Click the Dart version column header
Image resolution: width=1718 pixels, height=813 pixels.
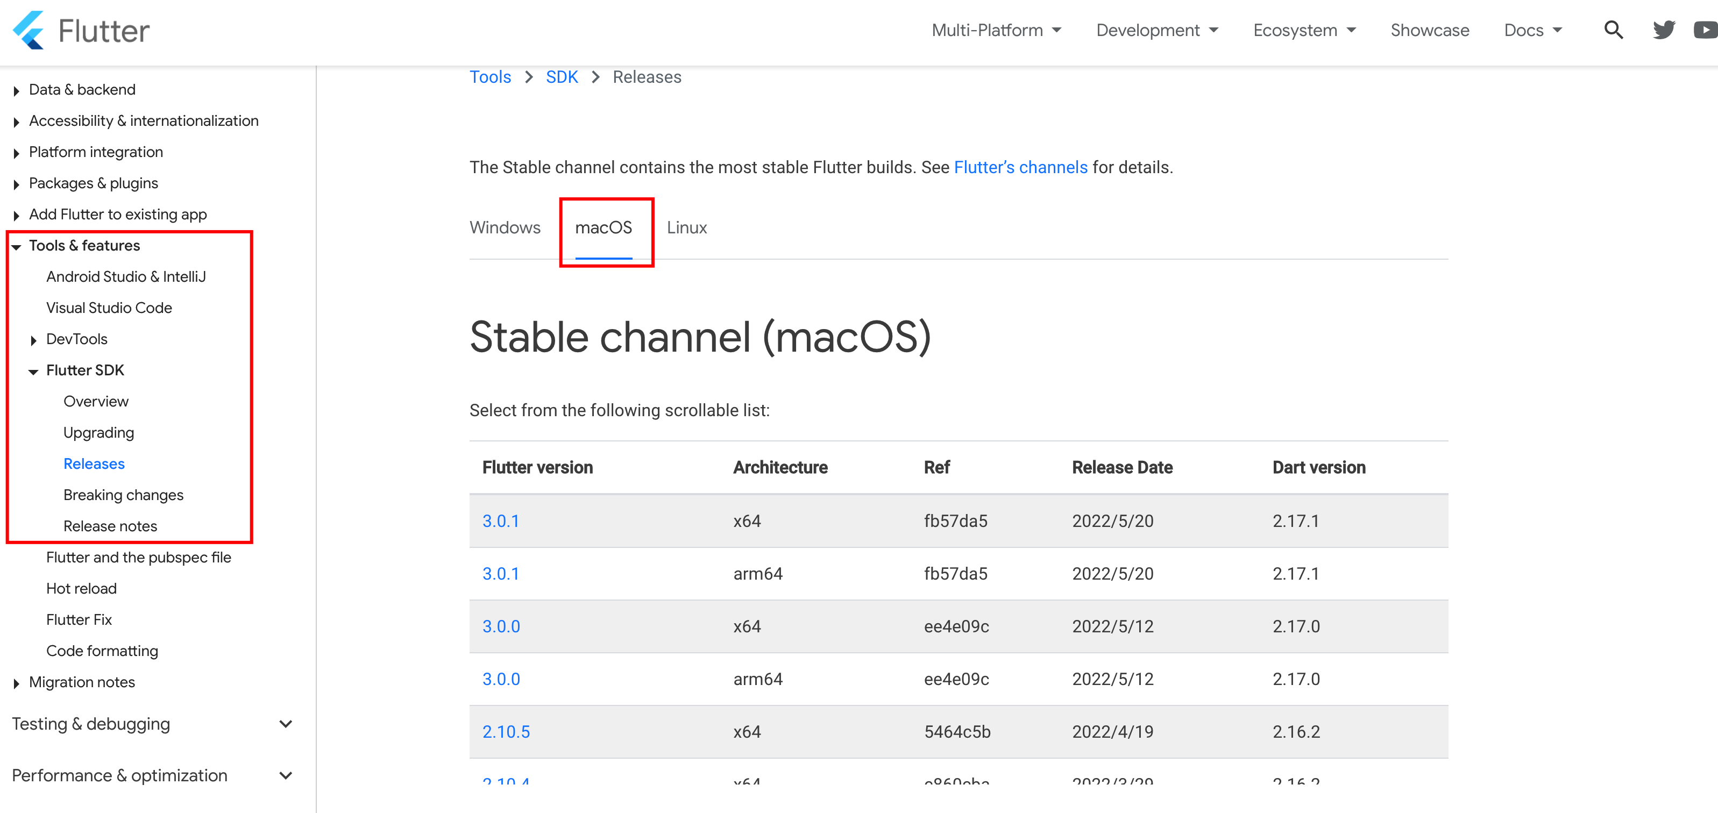[x=1318, y=467]
